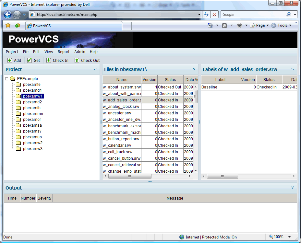The height and width of the screenshot is (243, 301).
Task: Open the View menu
Action: coord(49,52)
